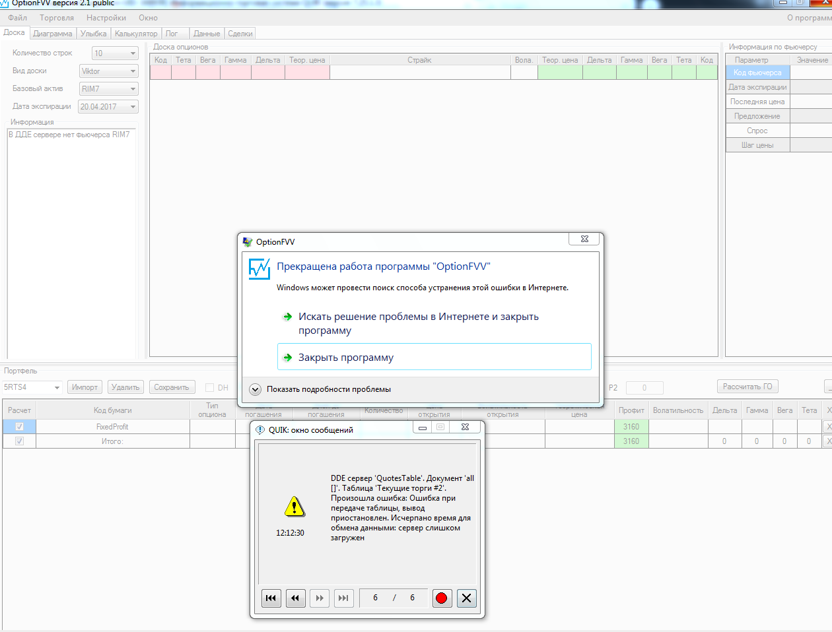Screen dimensions: 832x632
Task: Open the Файл menu
Action: point(18,18)
